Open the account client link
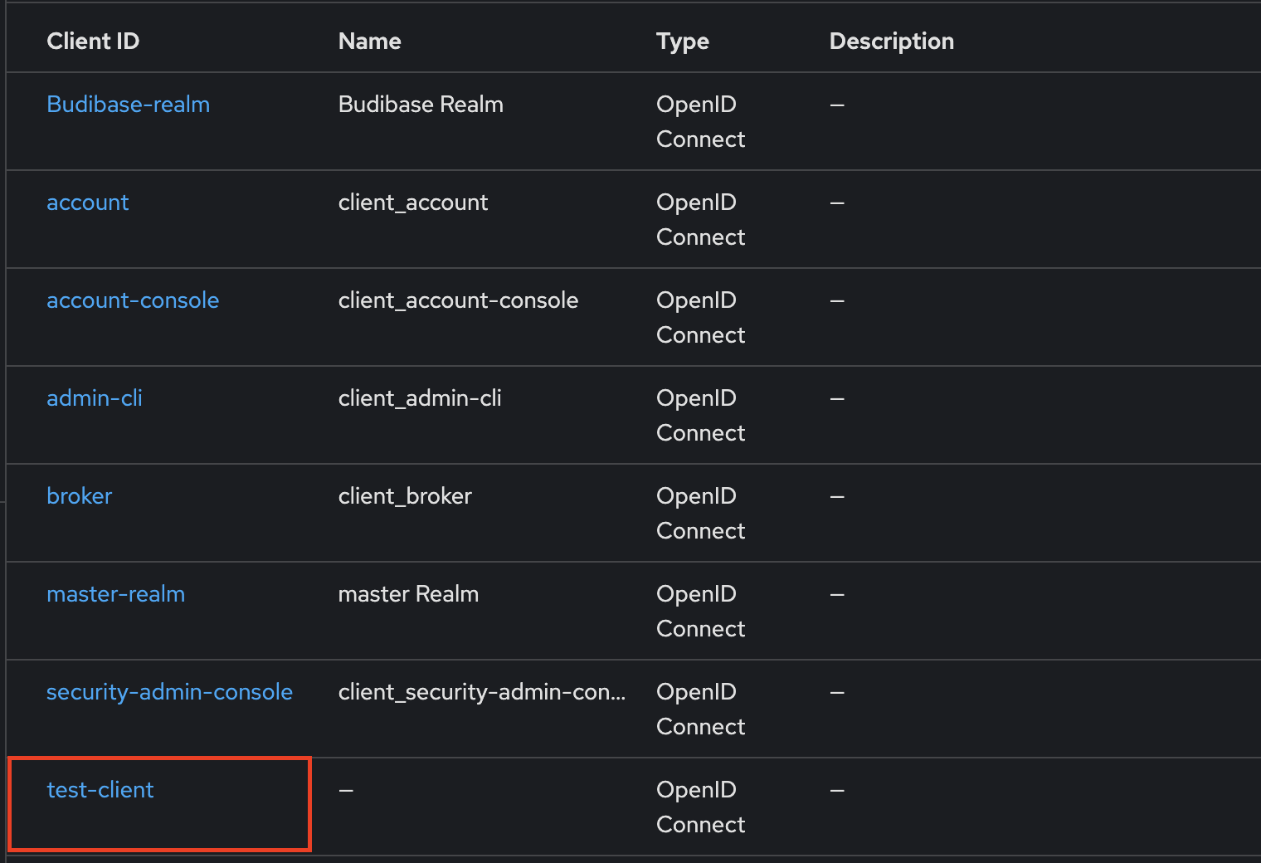Screen dimensions: 1261x863 (x=88, y=202)
